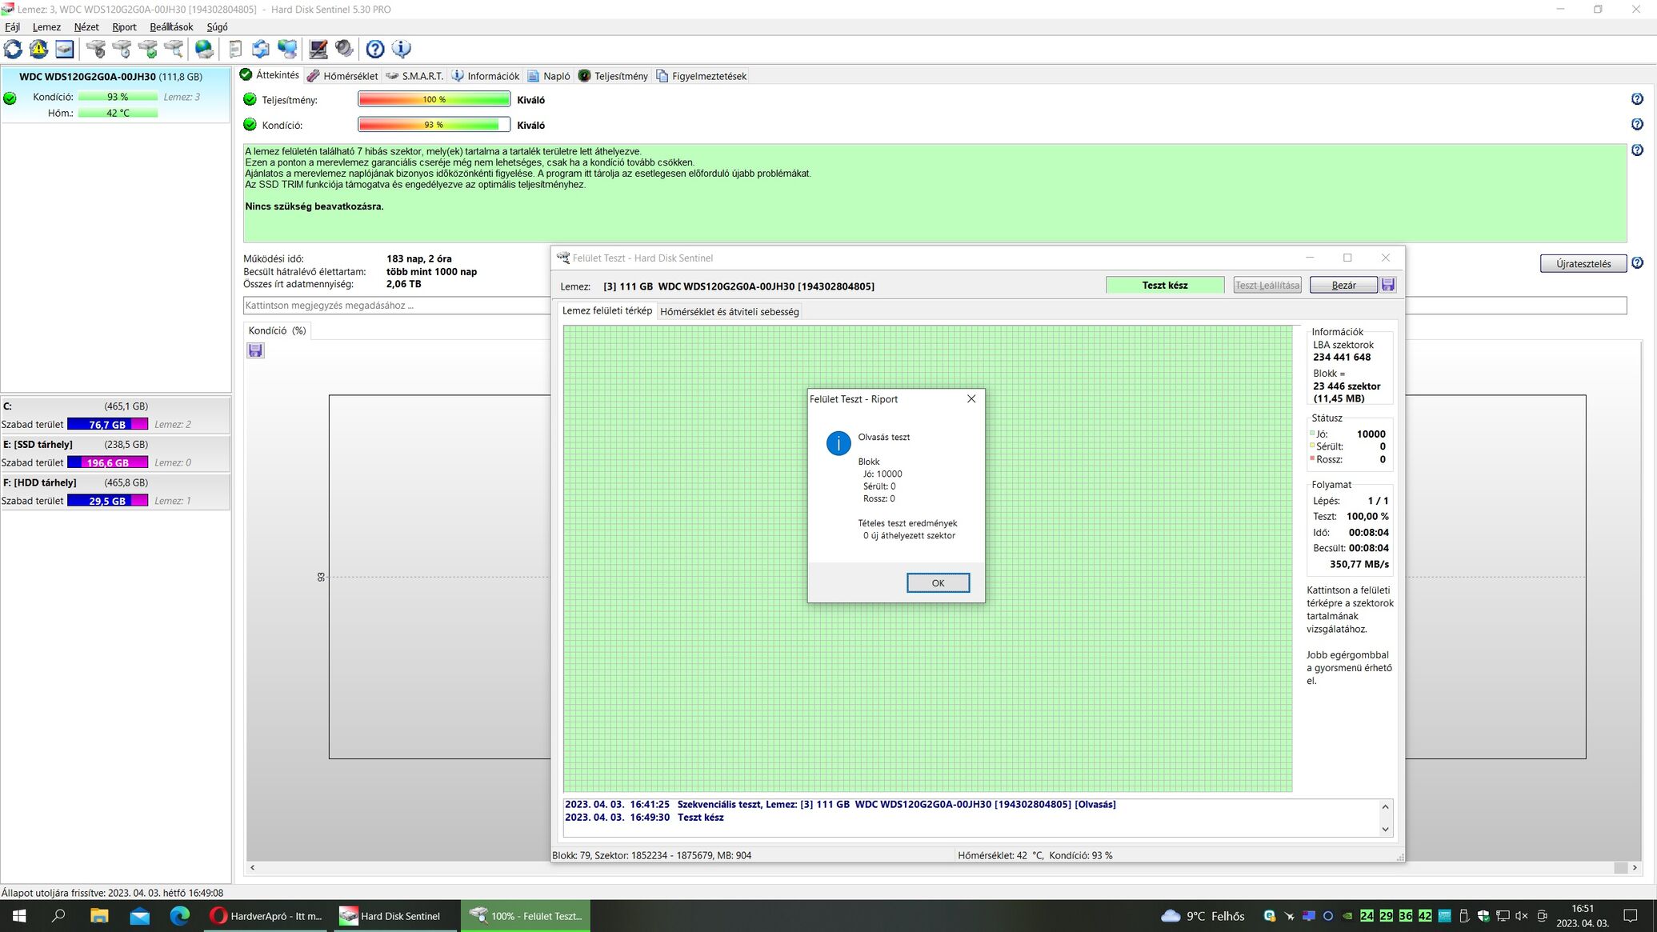
Task: Click the speaker sound toolbar icon
Action: tap(345, 50)
